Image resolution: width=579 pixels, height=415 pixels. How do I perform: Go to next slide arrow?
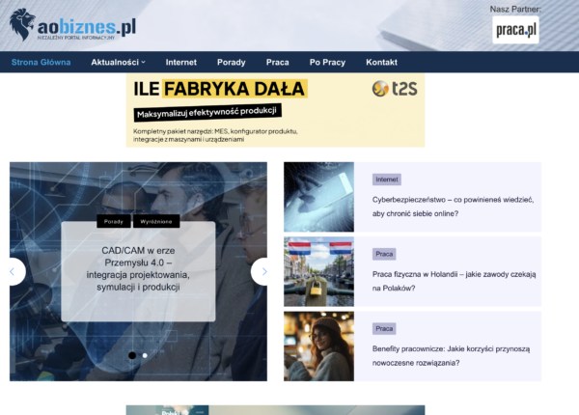(x=261, y=271)
